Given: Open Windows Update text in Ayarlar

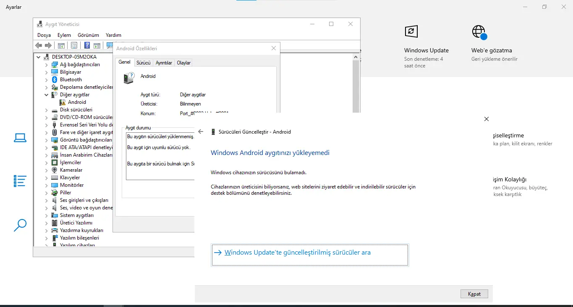Looking at the screenshot, I should point(426,50).
